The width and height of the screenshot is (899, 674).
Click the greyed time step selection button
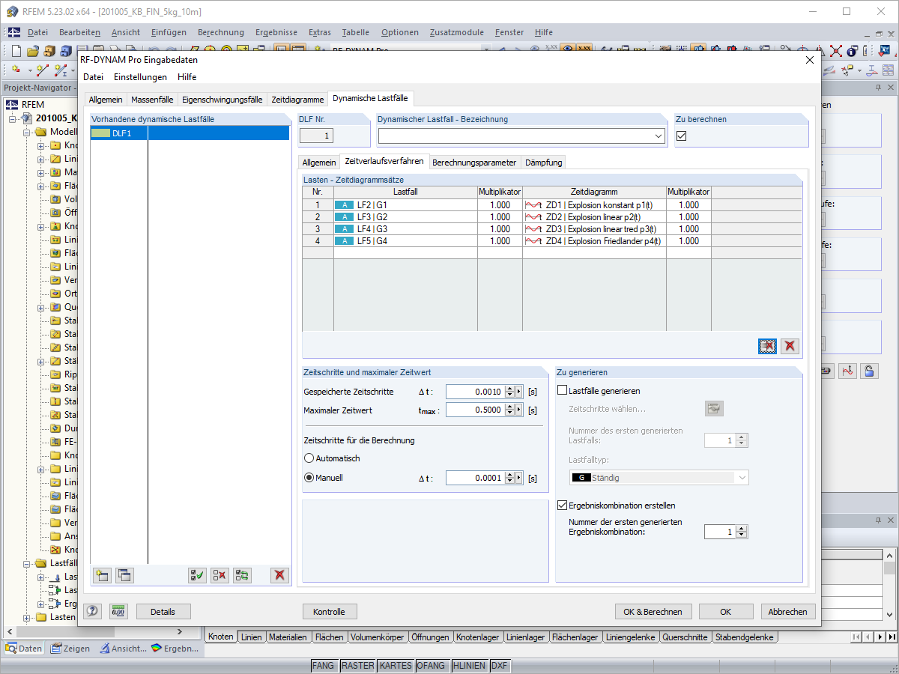pos(714,409)
